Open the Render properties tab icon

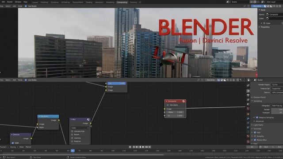(248, 91)
